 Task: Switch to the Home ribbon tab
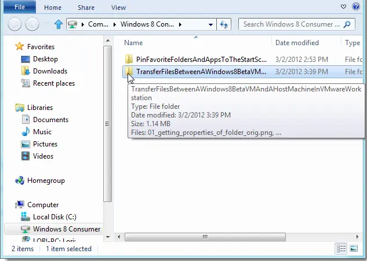point(53,8)
